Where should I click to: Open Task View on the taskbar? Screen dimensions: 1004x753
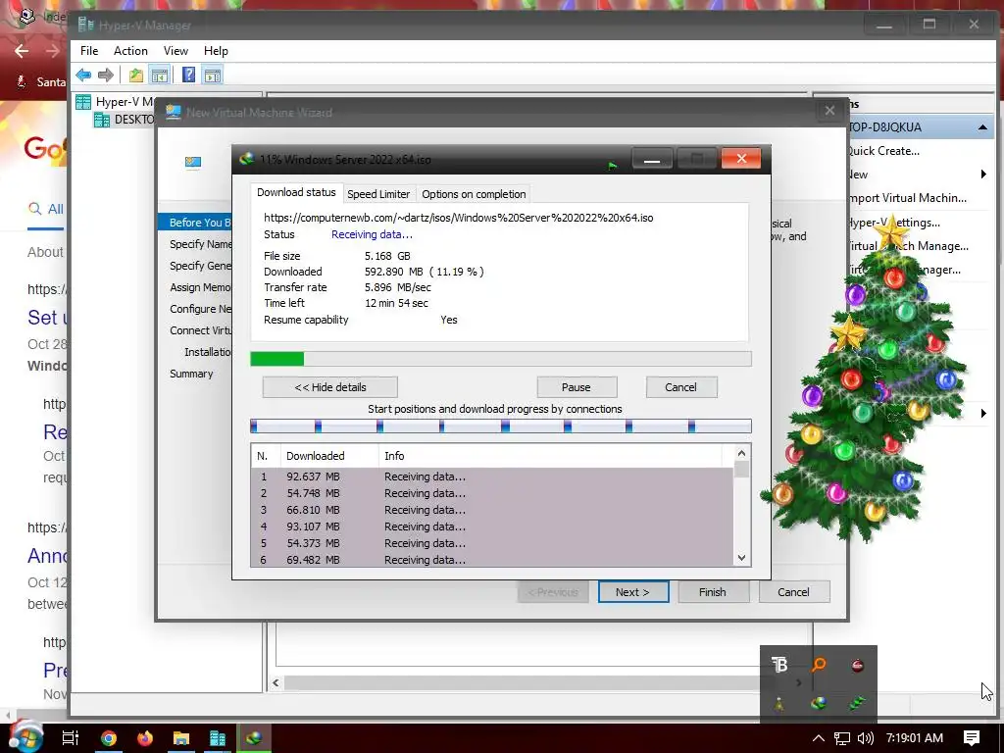point(71,738)
